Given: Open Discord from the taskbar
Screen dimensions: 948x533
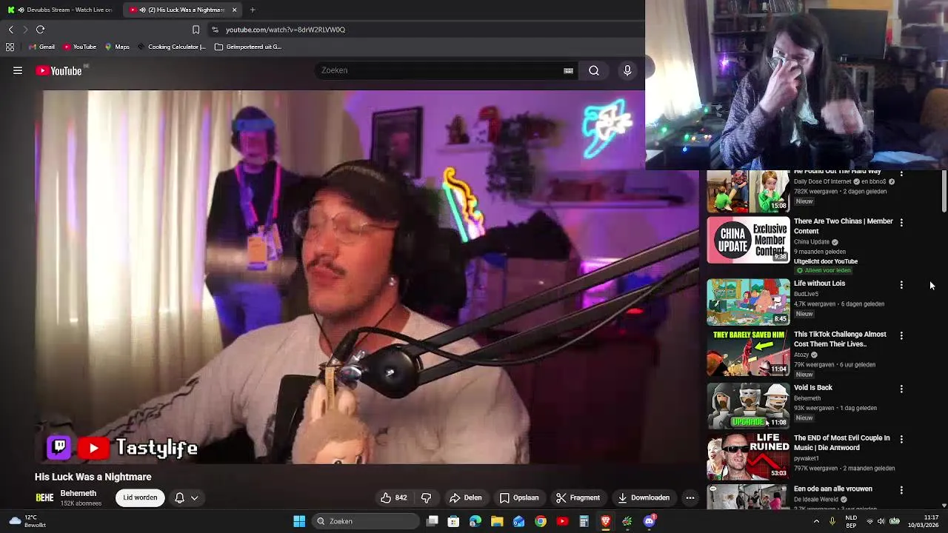Looking at the screenshot, I should 650,521.
